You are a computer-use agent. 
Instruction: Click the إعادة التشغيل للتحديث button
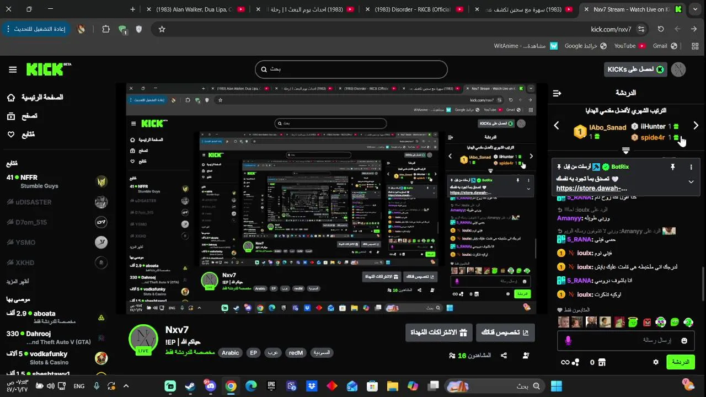36,29
